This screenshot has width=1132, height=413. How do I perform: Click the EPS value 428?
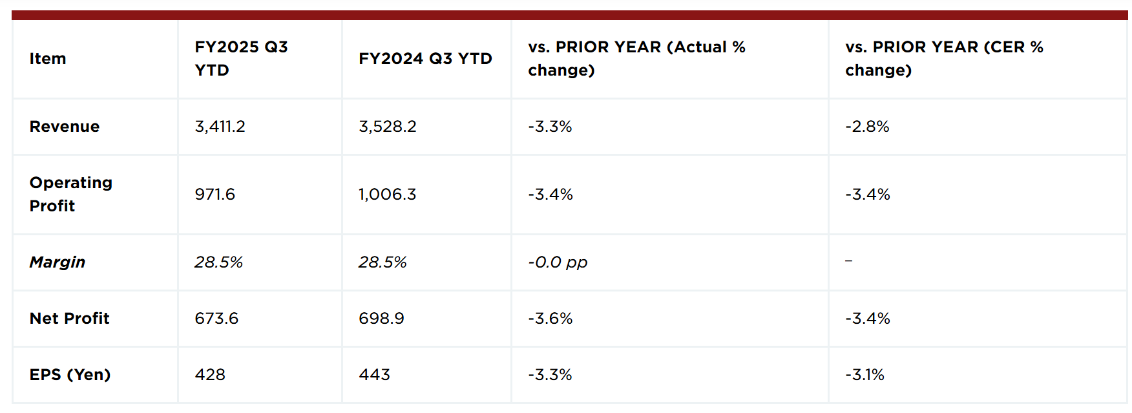[210, 375]
